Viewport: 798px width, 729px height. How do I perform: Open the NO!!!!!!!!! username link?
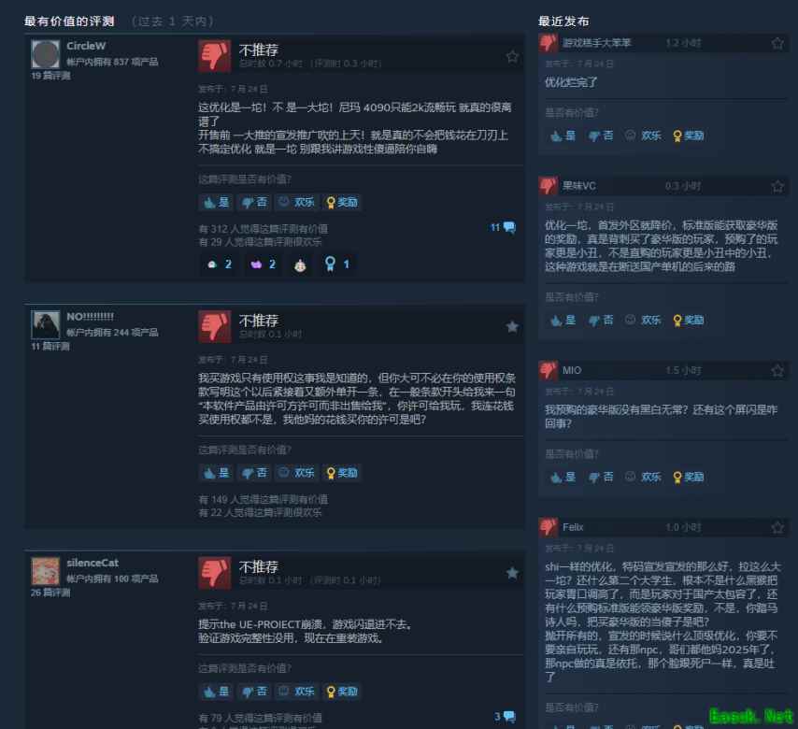pyautogui.click(x=90, y=316)
